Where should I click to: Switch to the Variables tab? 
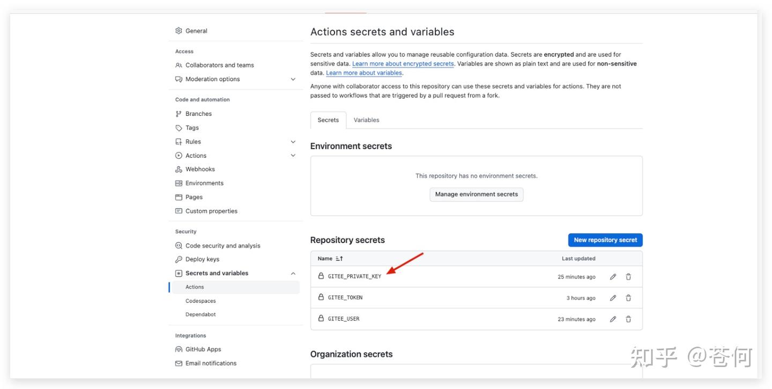click(x=366, y=120)
